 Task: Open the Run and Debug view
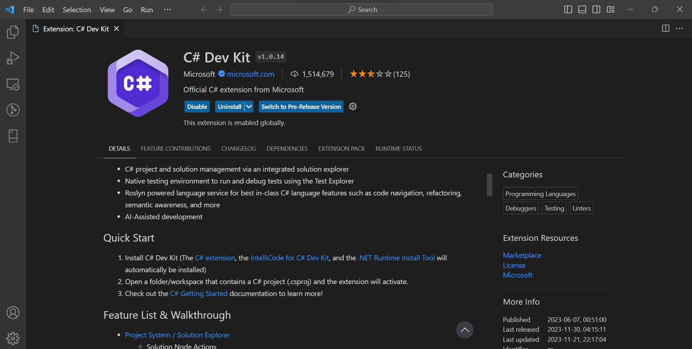coord(13,58)
